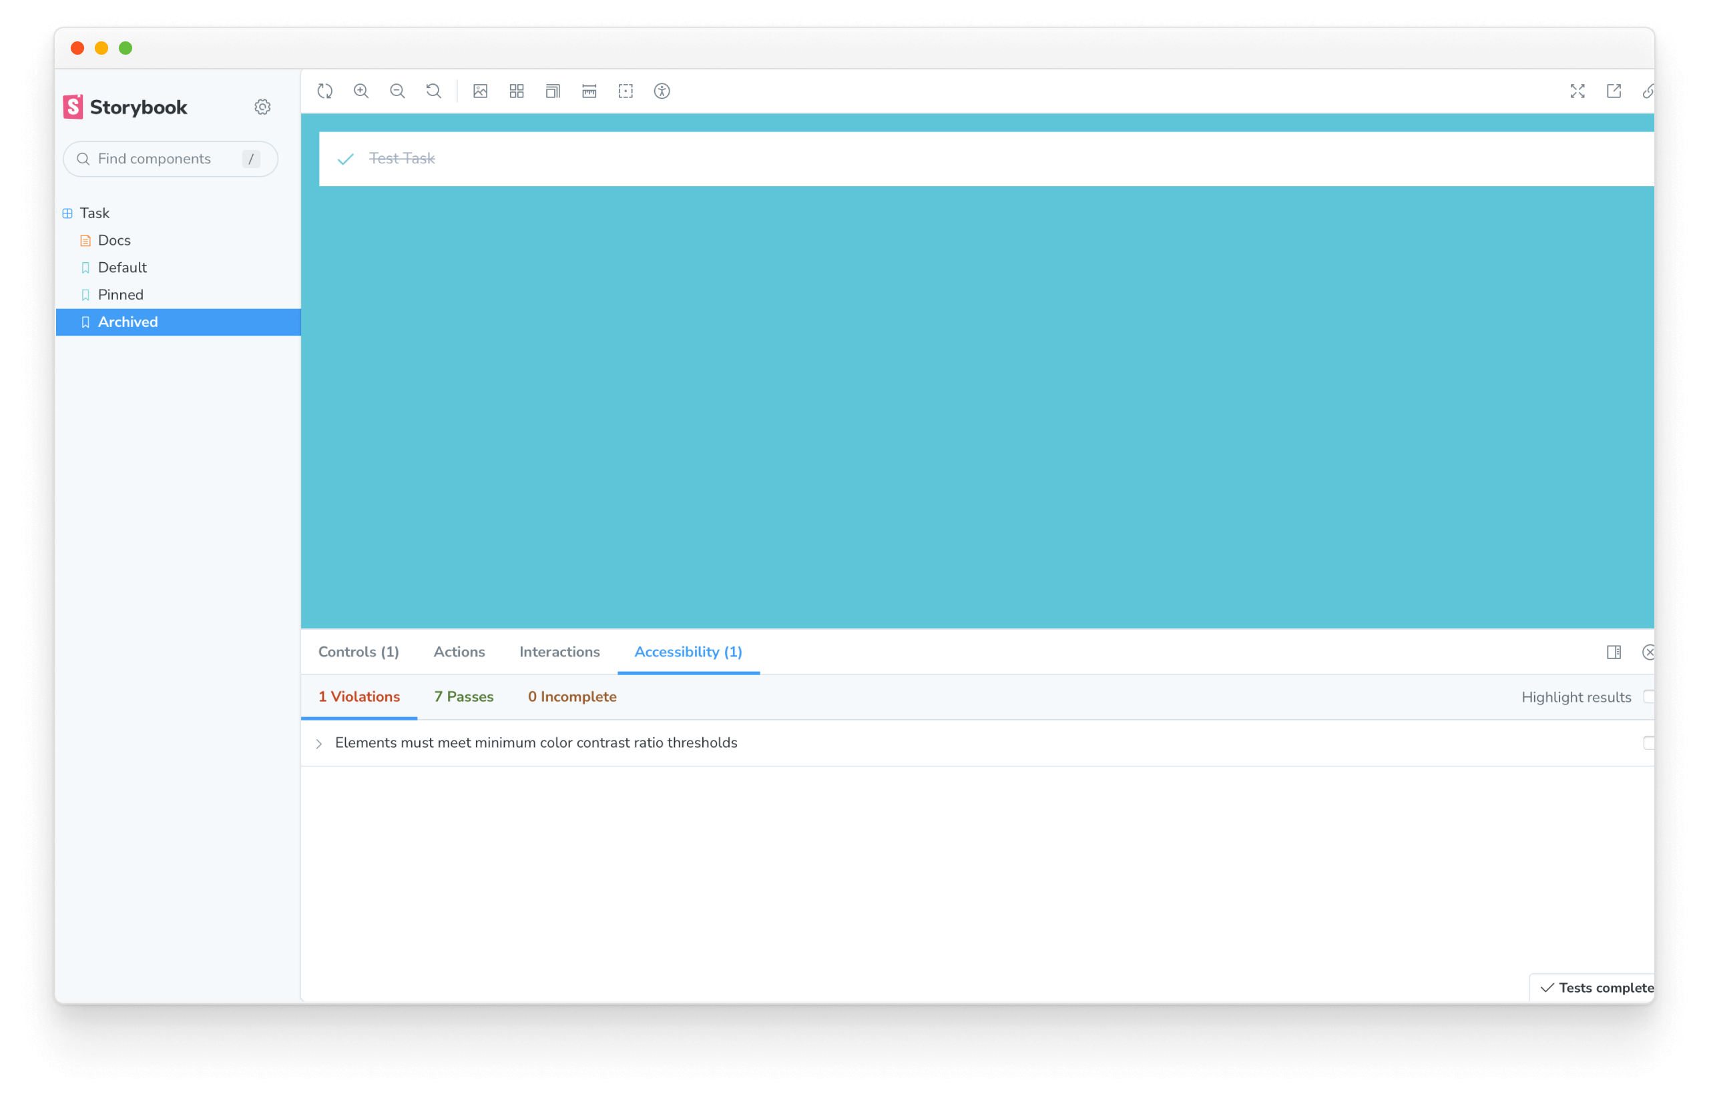The height and width of the screenshot is (1098, 1709).
Task: Click the open in new window icon
Action: tap(1614, 91)
